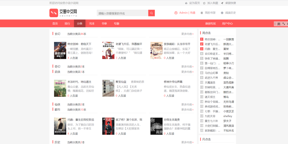Click the title 修神外传仙界篇

click(173, 82)
